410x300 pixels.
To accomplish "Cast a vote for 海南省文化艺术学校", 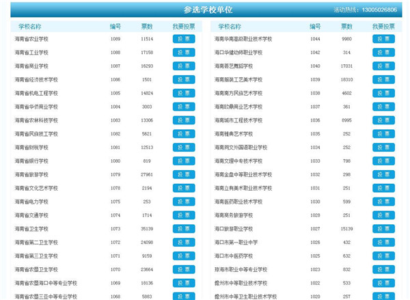I will [184, 188].
